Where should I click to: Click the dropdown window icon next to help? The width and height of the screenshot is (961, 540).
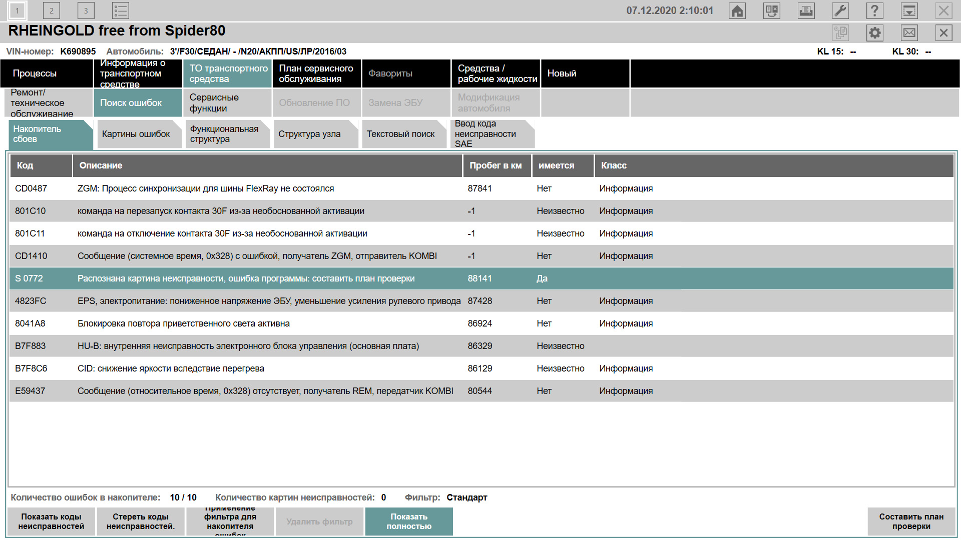click(909, 10)
